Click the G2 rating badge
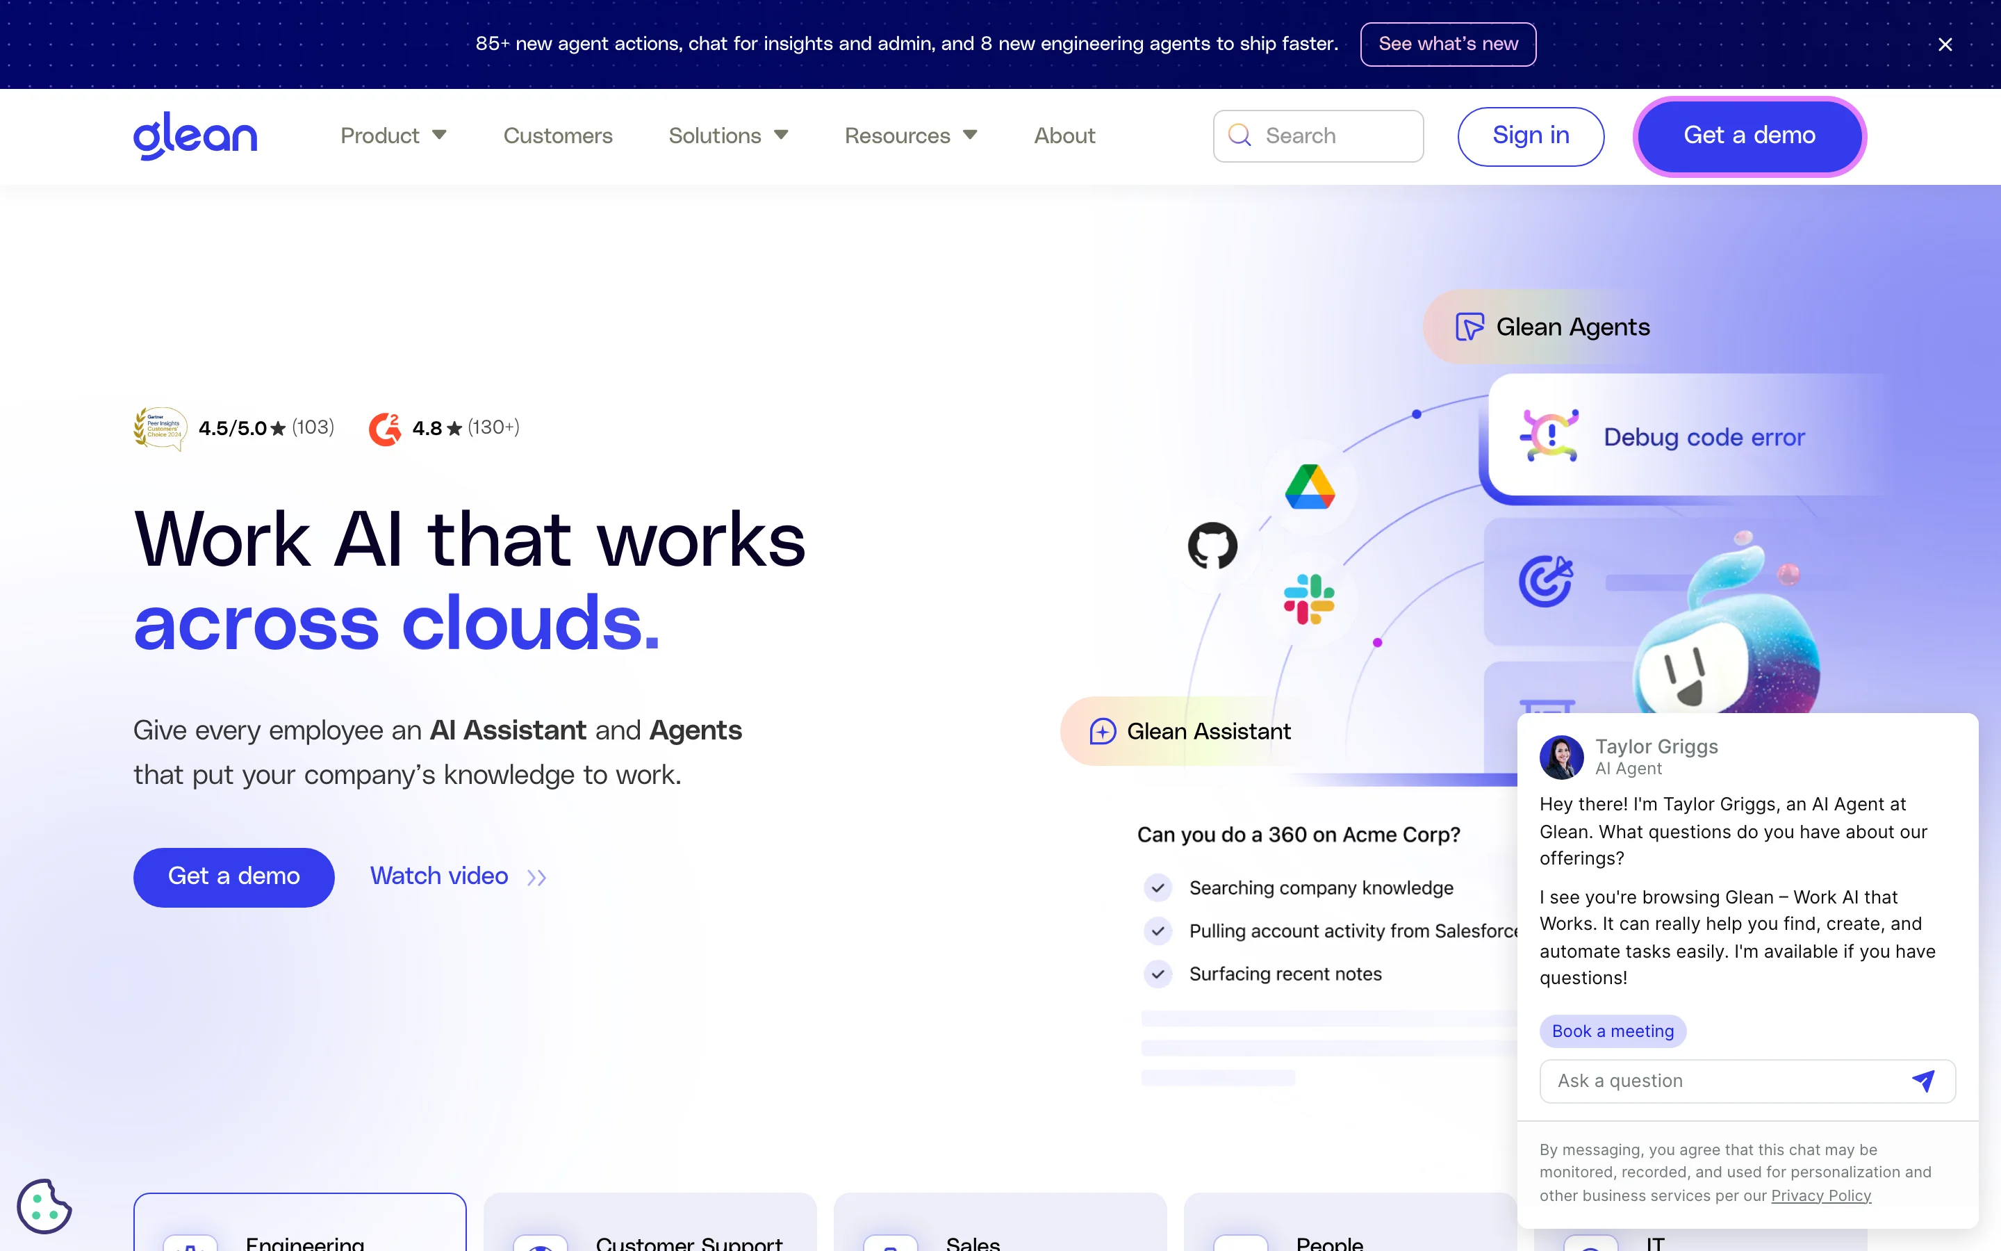Screen dimensions: 2001x1251 (384, 429)
